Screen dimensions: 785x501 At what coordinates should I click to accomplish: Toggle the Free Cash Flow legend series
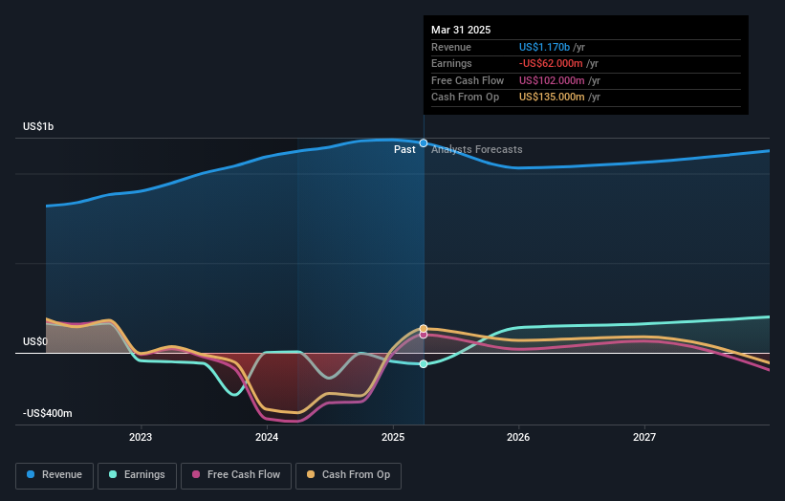pos(236,475)
